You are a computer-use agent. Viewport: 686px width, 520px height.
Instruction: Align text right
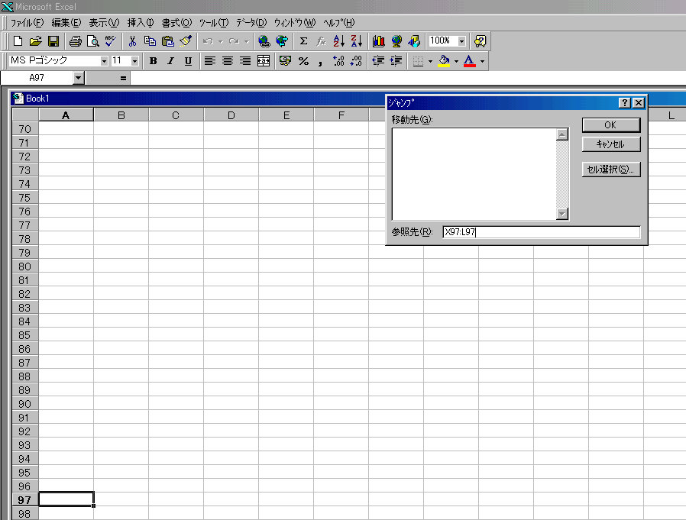245,61
